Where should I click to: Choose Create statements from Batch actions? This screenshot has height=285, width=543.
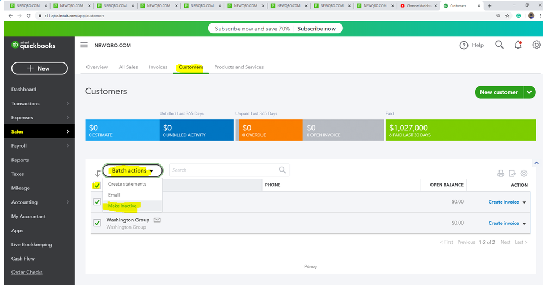pos(127,184)
